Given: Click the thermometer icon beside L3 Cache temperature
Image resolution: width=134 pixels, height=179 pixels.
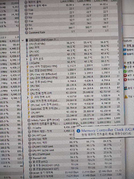Looking at the screenshot, I should 27,63.
